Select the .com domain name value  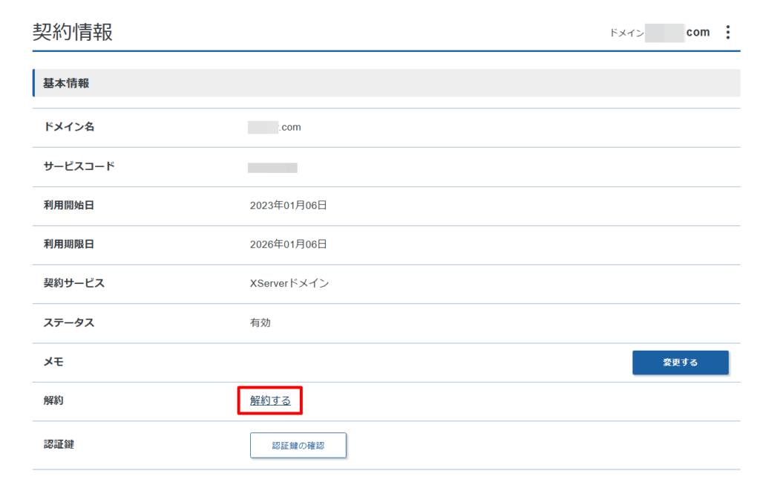[x=275, y=127]
